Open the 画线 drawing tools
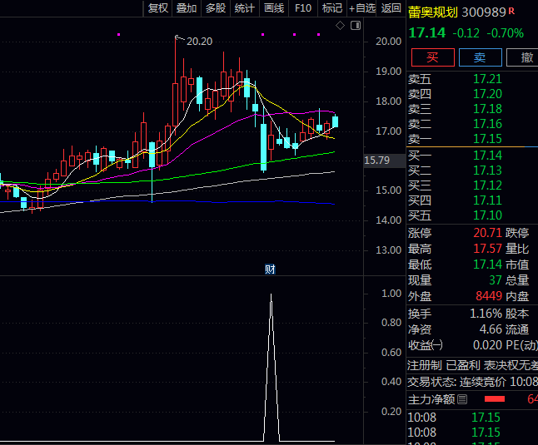The width and height of the screenshot is (538, 445). pyautogui.click(x=274, y=8)
